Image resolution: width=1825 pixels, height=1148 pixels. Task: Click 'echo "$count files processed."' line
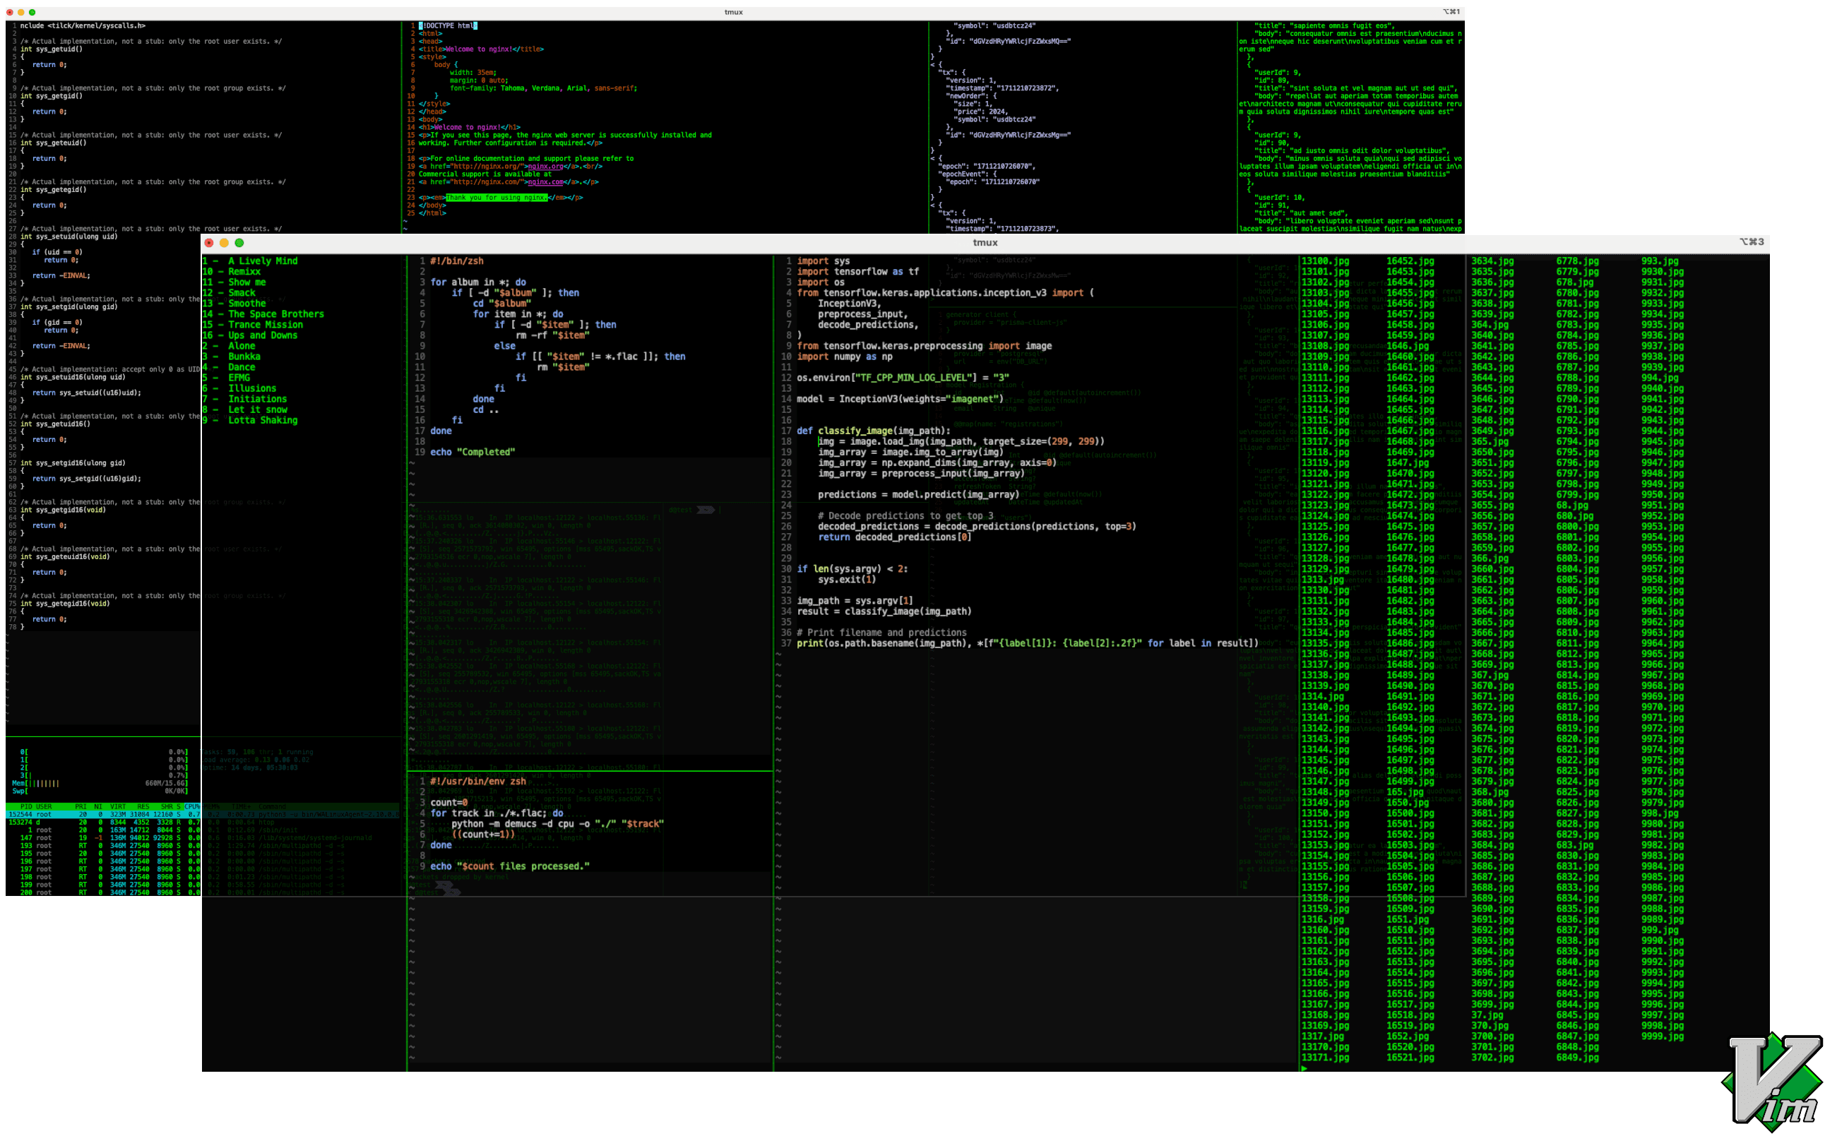click(509, 866)
